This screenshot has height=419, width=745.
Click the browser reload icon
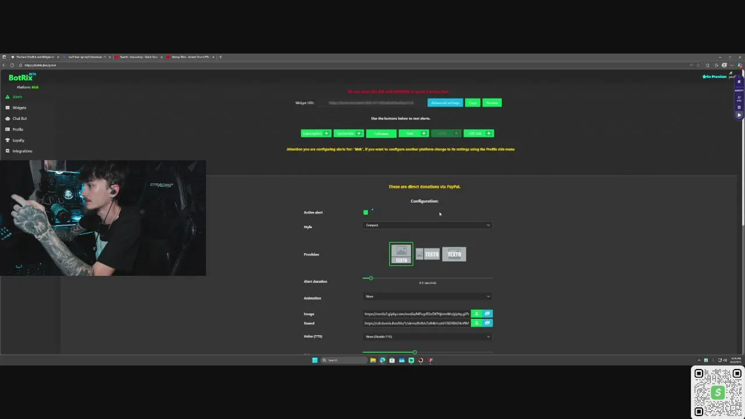pyautogui.click(x=12, y=65)
